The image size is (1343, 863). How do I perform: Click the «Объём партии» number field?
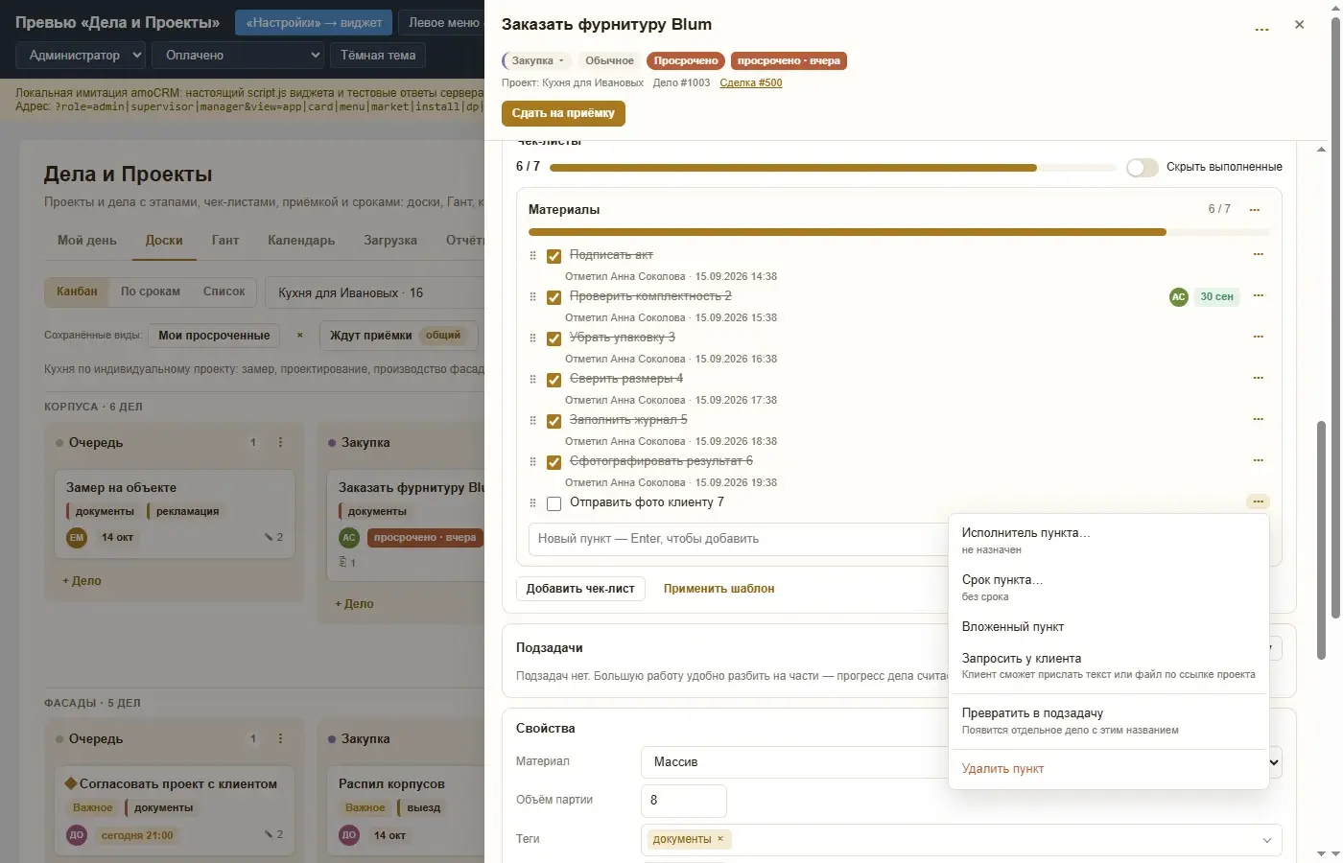point(684,801)
